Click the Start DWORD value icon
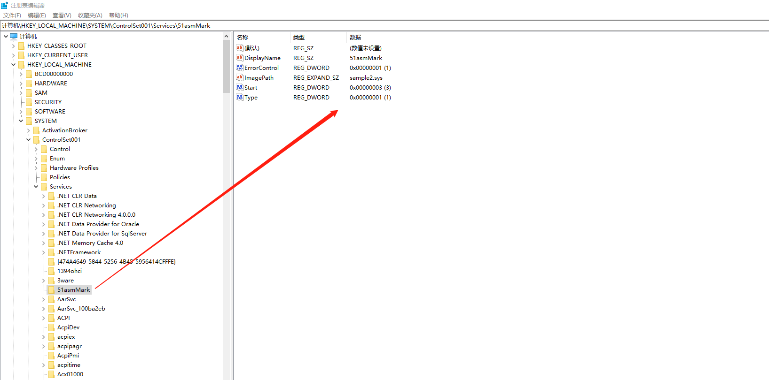769x380 pixels. point(240,87)
